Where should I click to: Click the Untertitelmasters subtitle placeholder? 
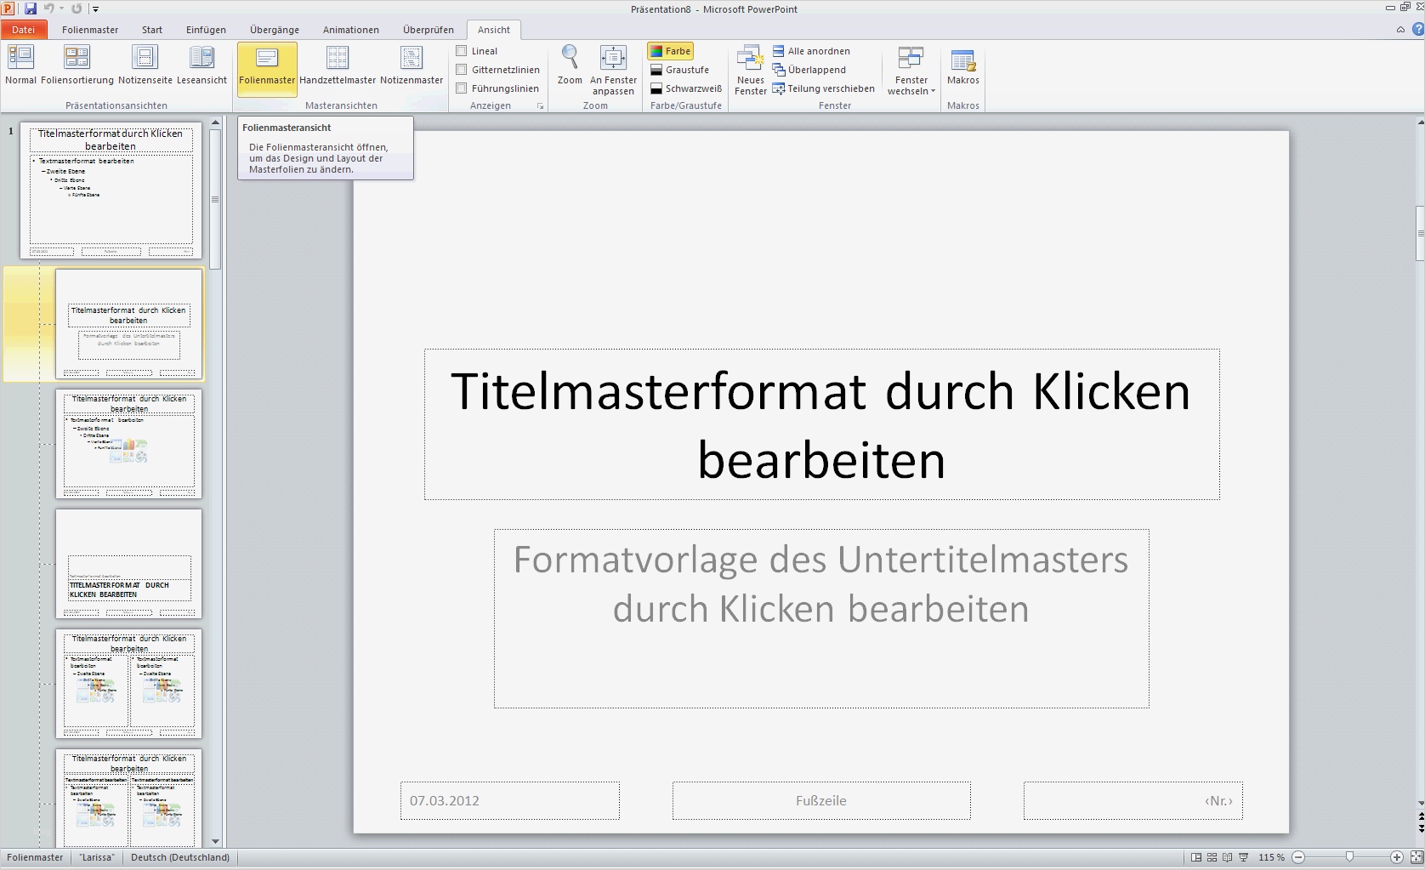tap(821, 618)
